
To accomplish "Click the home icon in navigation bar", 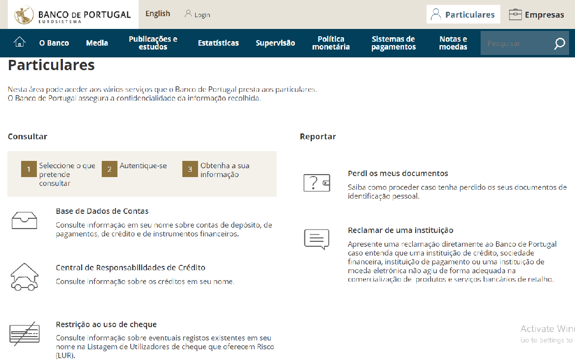I will (x=19, y=43).
